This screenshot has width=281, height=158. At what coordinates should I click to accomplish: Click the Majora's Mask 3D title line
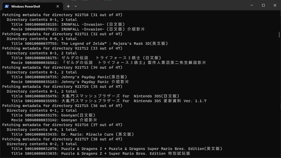pos(90,43)
